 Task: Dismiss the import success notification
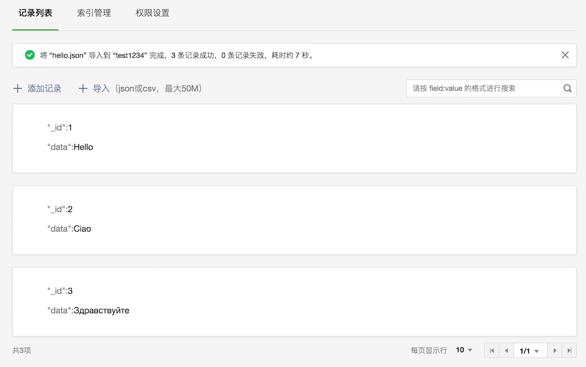[565, 55]
